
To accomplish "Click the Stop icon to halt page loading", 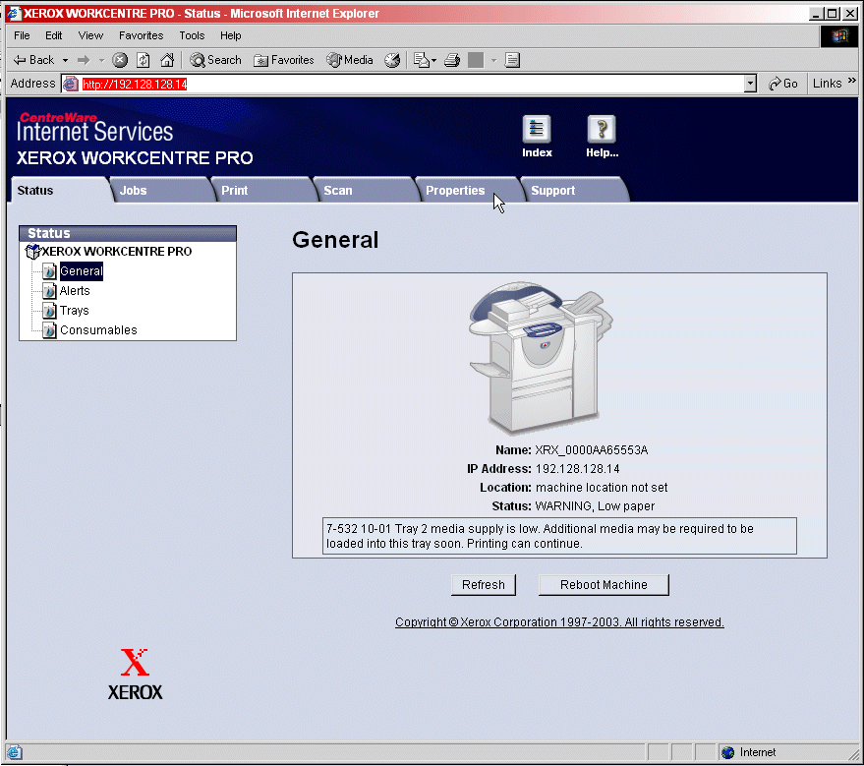I will point(119,60).
